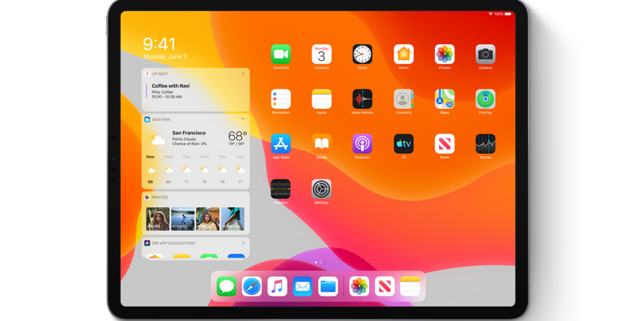Launch the Voice Memos app
The image size is (643, 321).
tap(362, 99)
